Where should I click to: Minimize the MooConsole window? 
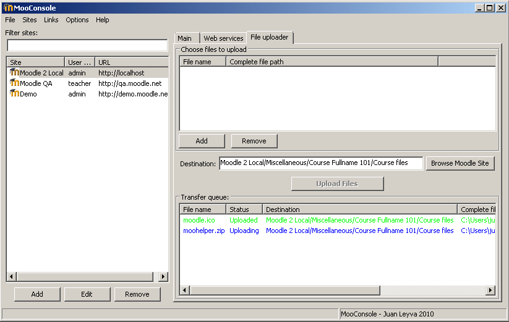(479, 8)
